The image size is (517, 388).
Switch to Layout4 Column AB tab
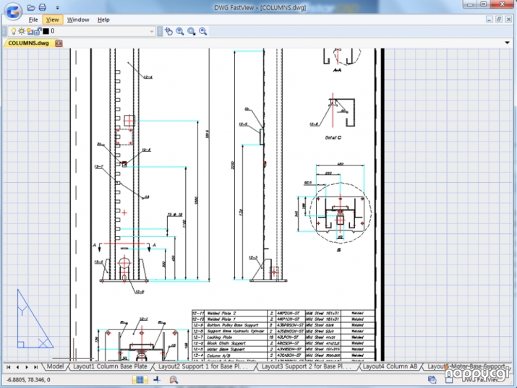pos(390,366)
